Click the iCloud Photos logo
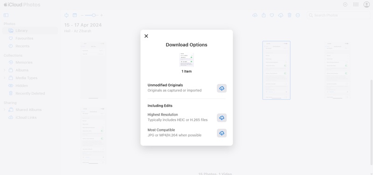This screenshot has height=175, width=373. point(22,5)
